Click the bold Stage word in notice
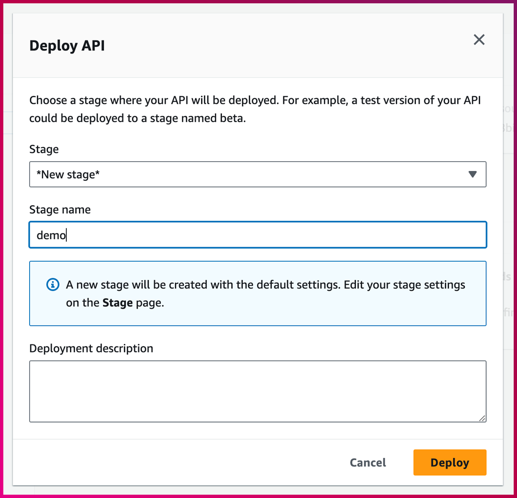This screenshot has width=517, height=498. [x=117, y=303]
